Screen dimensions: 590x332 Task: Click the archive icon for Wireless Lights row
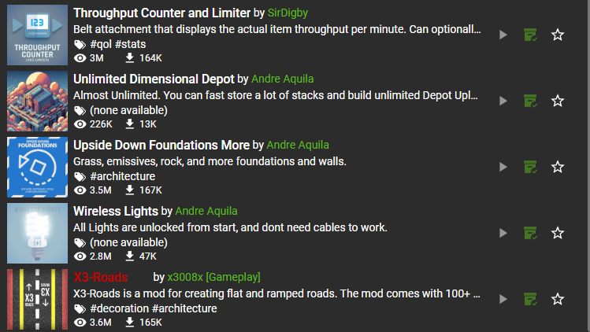coord(530,233)
